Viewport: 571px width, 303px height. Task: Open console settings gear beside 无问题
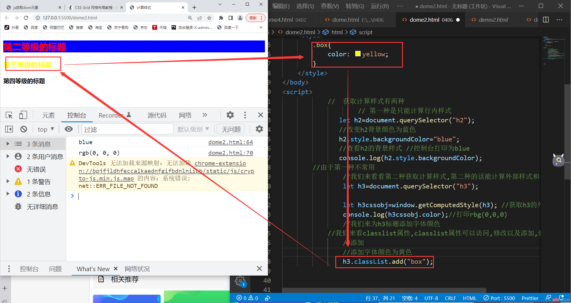(x=259, y=129)
